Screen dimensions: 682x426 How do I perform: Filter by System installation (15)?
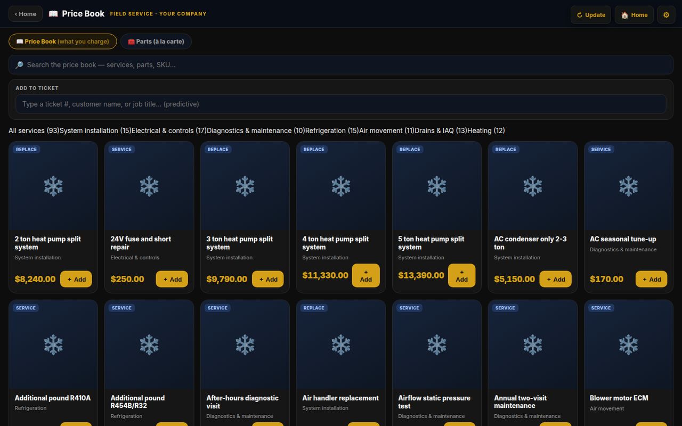tap(95, 130)
